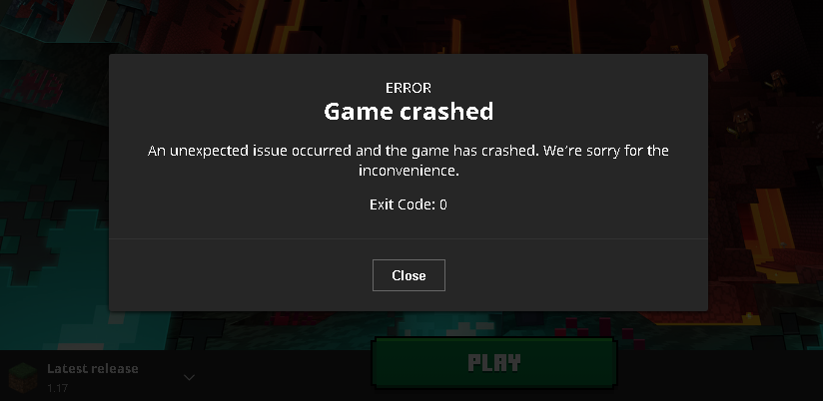The image size is (823, 401).
Task: Select the 1.17 version label
Action: point(58,388)
